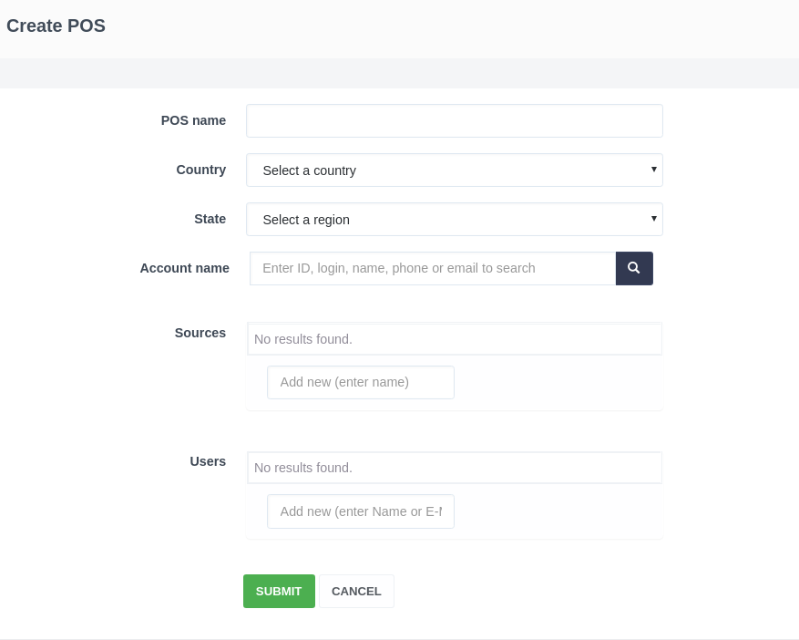Click the Users 'No results found' box
Screen dimensions: 799x640
454,468
